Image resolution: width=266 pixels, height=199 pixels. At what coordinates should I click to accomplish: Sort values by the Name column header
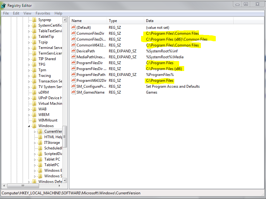(88, 21)
